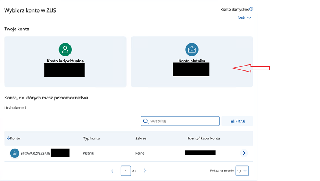320x181 pixels.
Task: Click the help icon beside Konto domyślne
Action: click(x=251, y=9)
